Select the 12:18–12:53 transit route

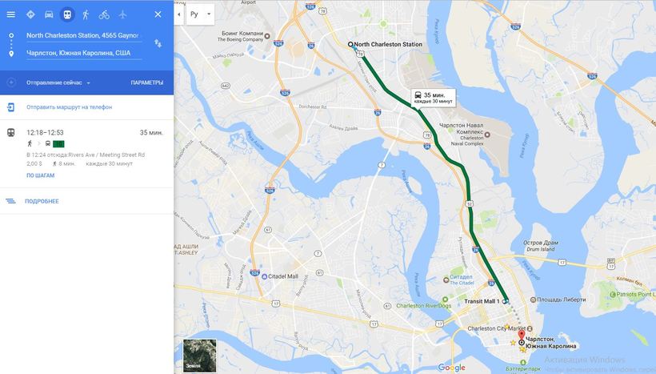[86, 154]
